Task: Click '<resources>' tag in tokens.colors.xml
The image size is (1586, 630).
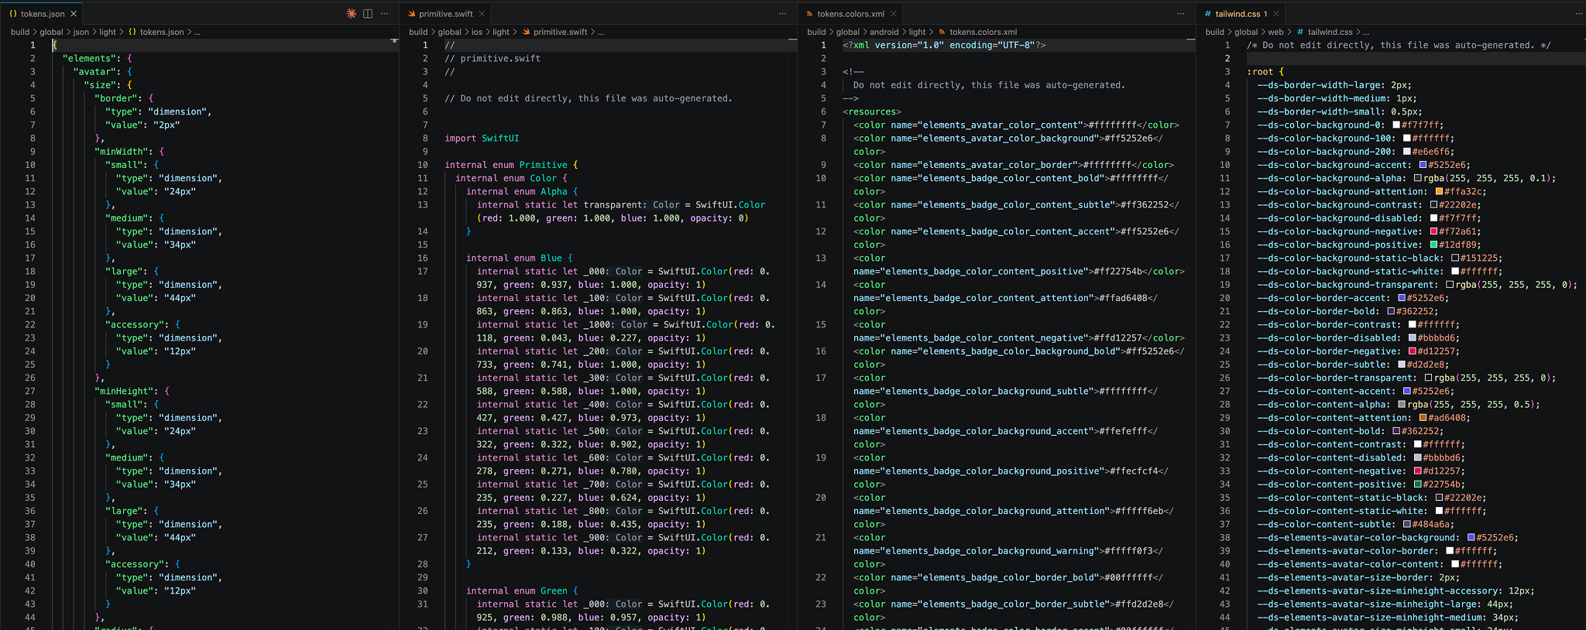Action: click(x=872, y=111)
